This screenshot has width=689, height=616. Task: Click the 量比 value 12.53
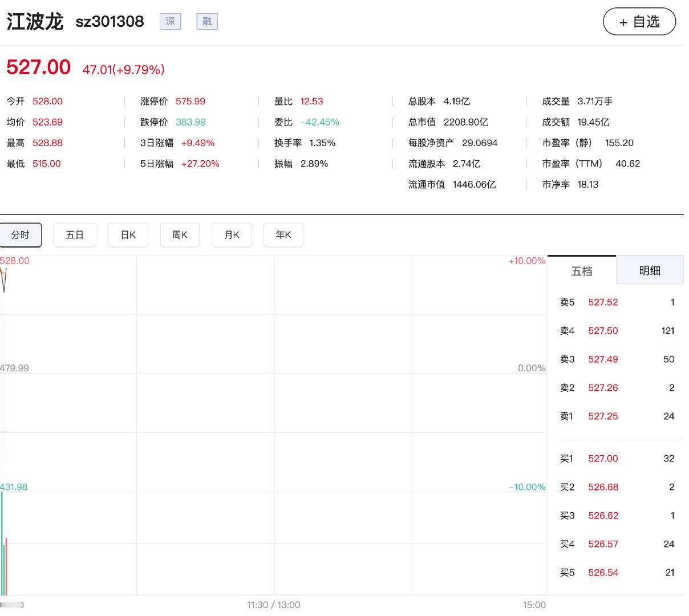[311, 102]
